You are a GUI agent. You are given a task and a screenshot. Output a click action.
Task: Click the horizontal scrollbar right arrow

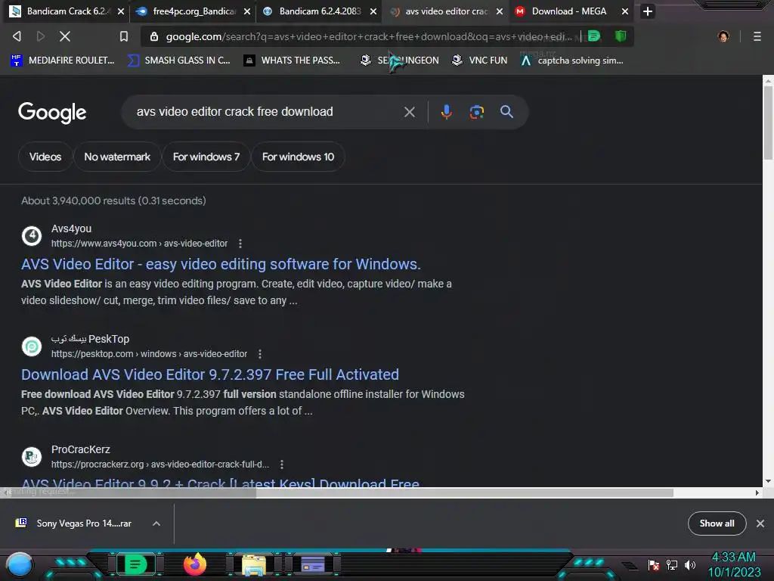click(757, 492)
